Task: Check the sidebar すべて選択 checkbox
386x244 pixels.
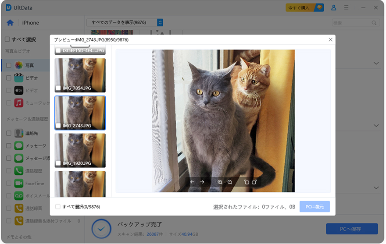Action: [7, 39]
